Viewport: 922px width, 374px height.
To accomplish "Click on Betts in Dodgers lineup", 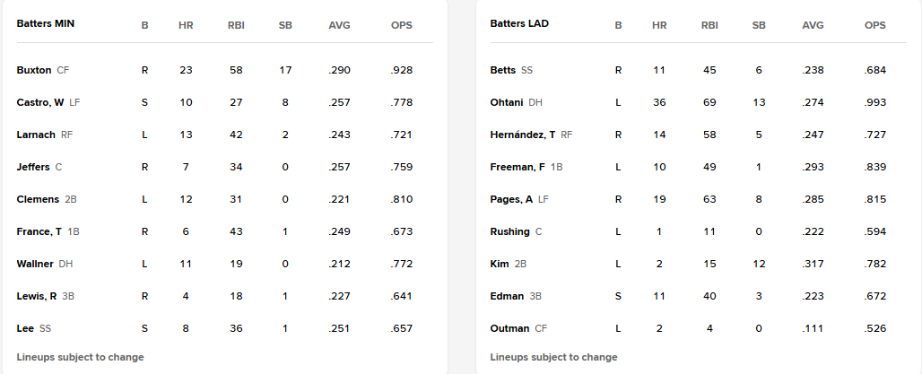I will coord(503,70).
